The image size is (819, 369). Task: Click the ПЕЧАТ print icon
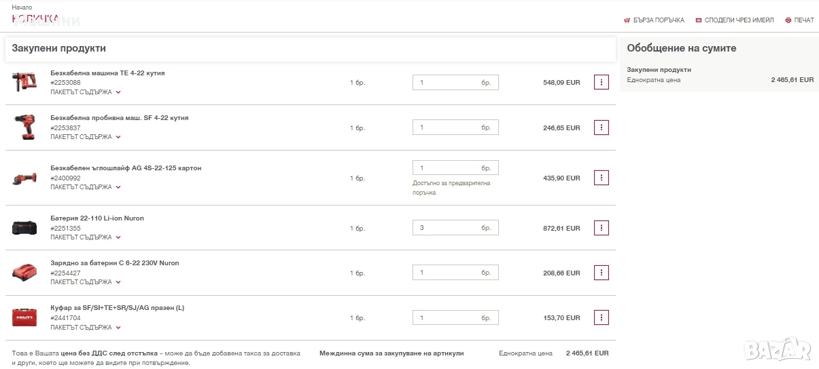tap(788, 20)
